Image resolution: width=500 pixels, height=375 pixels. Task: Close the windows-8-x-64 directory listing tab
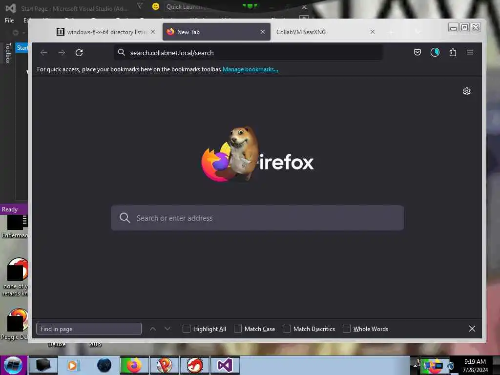(x=153, y=32)
